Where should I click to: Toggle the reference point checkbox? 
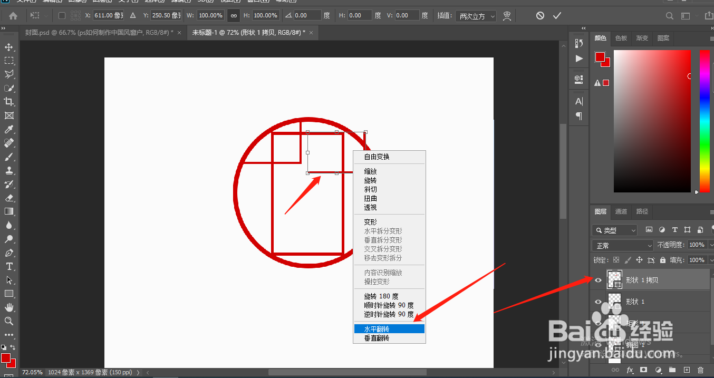(62, 16)
